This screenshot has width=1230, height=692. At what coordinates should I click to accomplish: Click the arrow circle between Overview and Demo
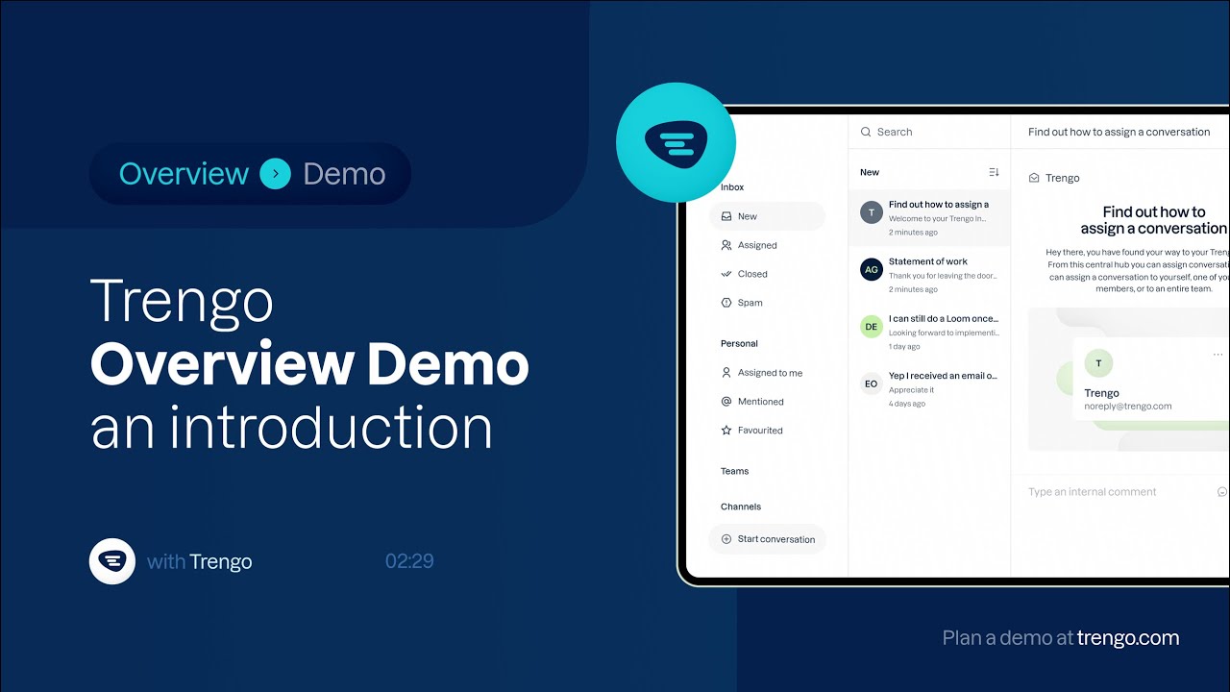(x=275, y=174)
